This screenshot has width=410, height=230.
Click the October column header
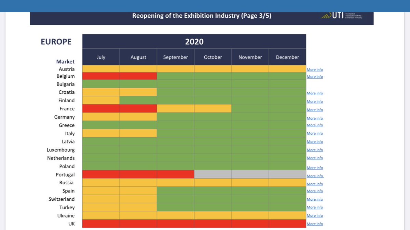(213, 57)
